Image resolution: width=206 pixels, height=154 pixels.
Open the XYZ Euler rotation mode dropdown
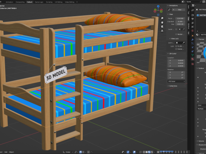(176, 81)
